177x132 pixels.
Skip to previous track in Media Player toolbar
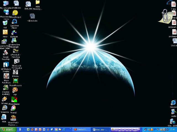(x=127, y=130)
